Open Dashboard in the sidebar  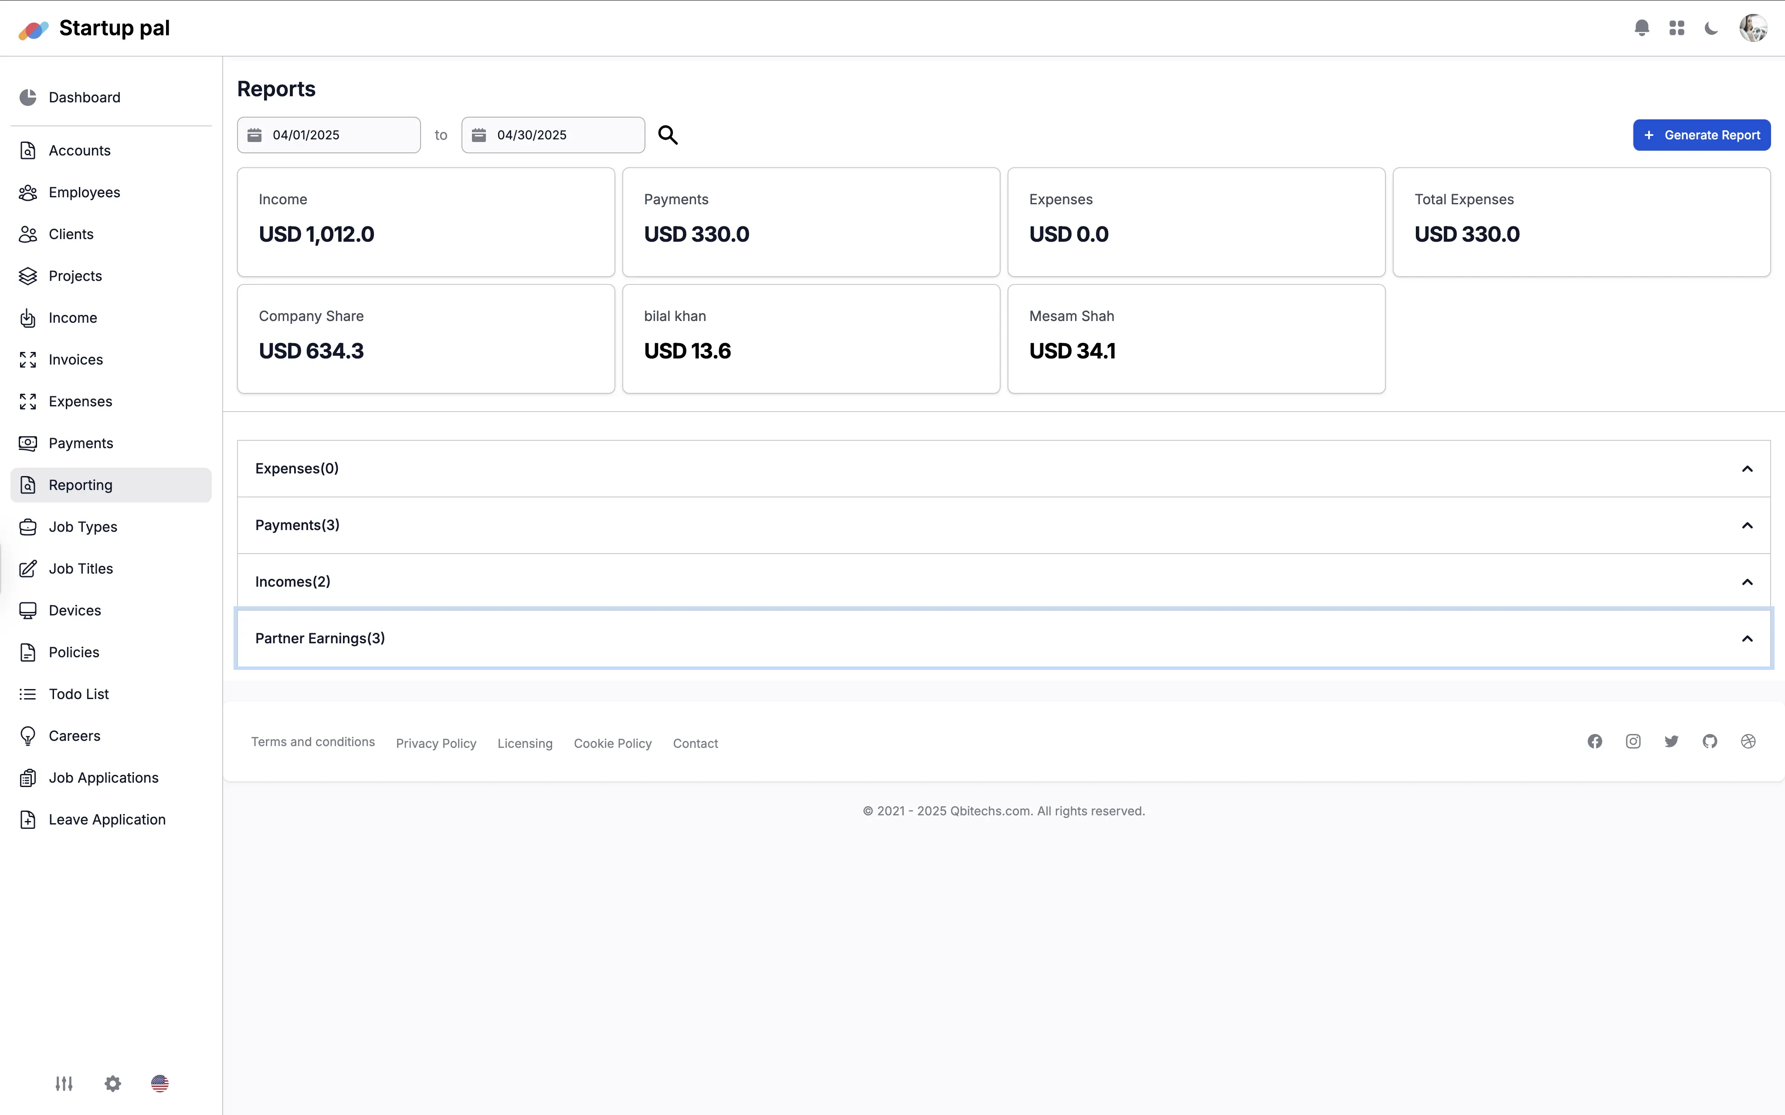click(x=111, y=97)
